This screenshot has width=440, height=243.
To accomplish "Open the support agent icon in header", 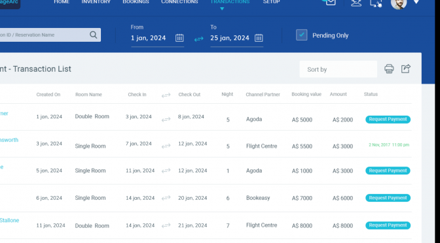I will (x=356, y=3).
